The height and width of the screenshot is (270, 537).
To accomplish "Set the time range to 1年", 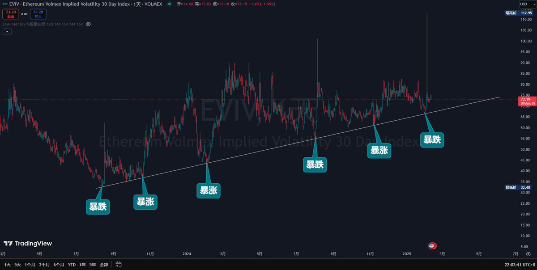I will (x=82, y=265).
